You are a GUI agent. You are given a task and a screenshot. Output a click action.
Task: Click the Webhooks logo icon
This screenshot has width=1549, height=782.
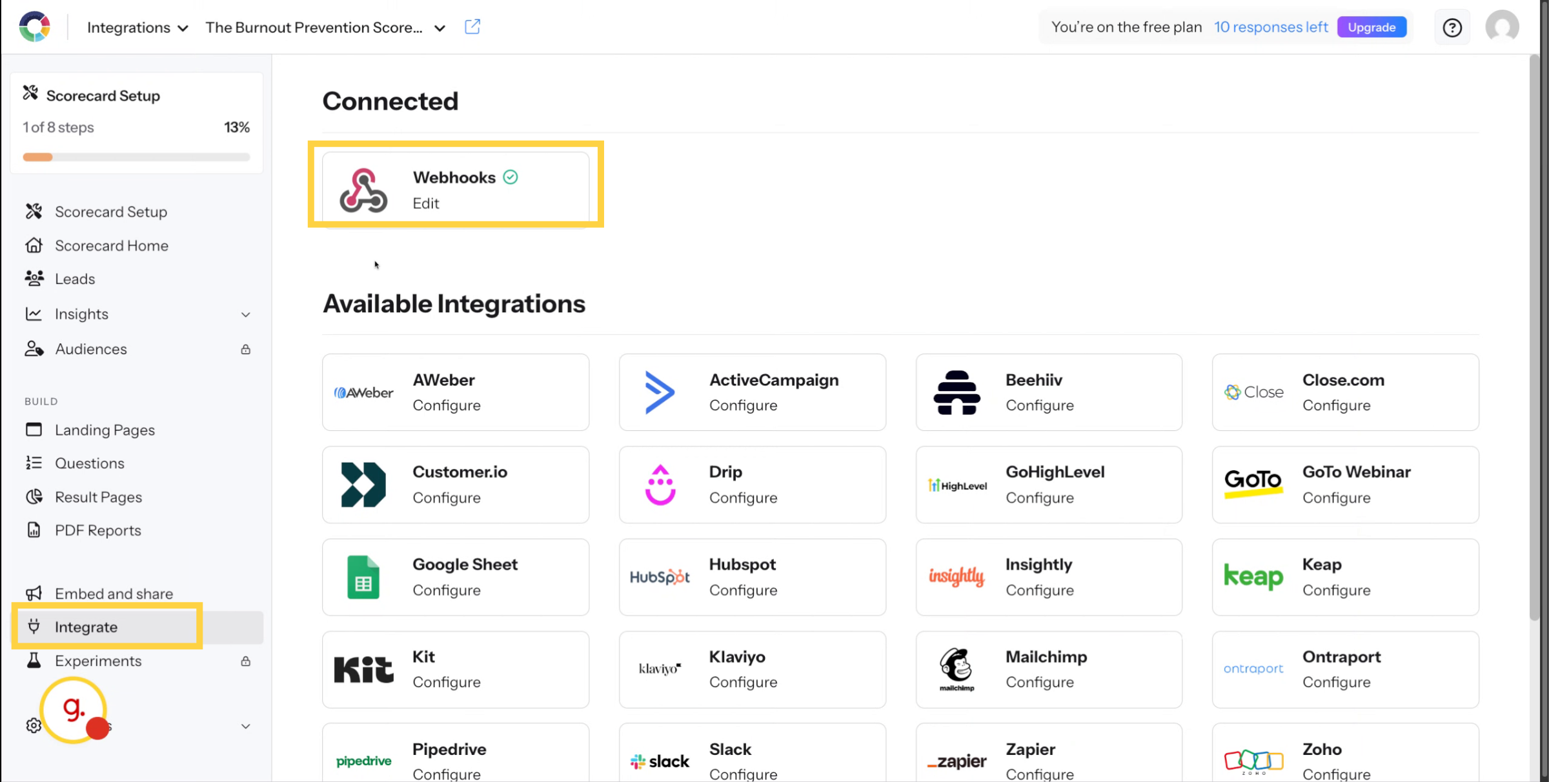363,190
